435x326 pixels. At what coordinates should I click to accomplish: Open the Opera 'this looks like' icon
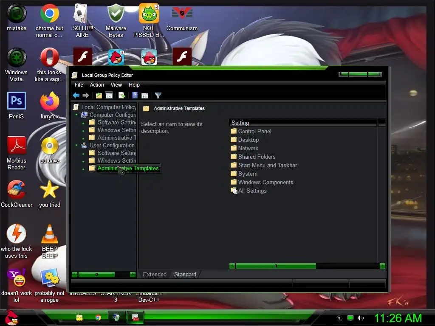click(x=49, y=65)
